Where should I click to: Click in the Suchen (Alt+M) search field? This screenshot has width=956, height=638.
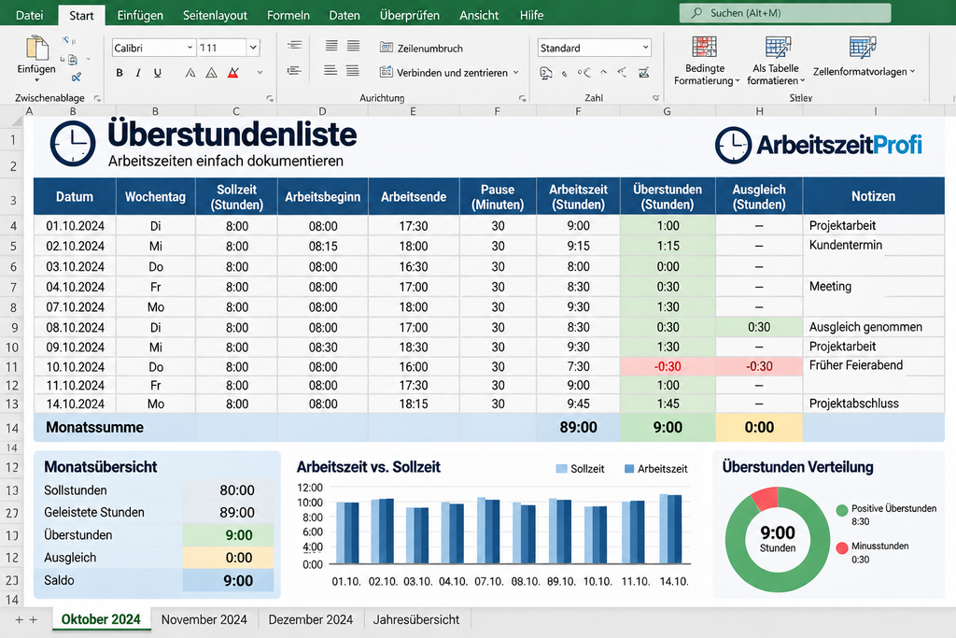tap(785, 13)
